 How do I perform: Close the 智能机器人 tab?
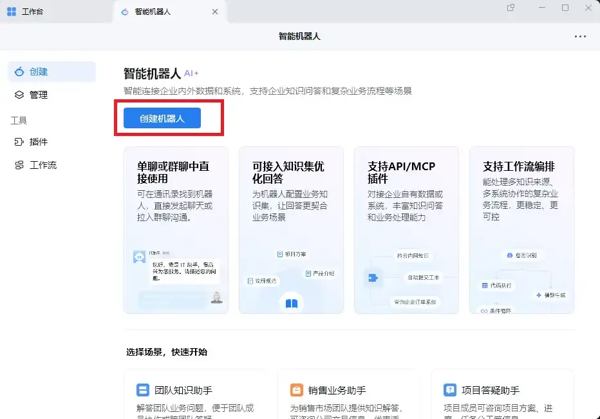[215, 12]
